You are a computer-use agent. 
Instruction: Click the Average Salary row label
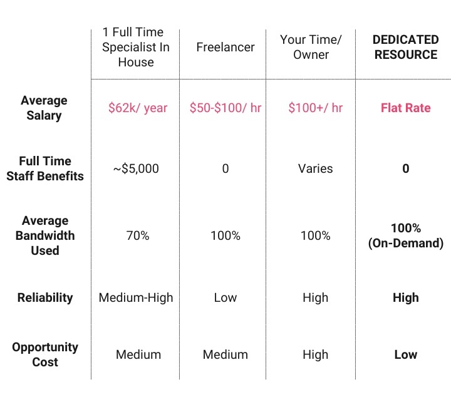pos(44,108)
